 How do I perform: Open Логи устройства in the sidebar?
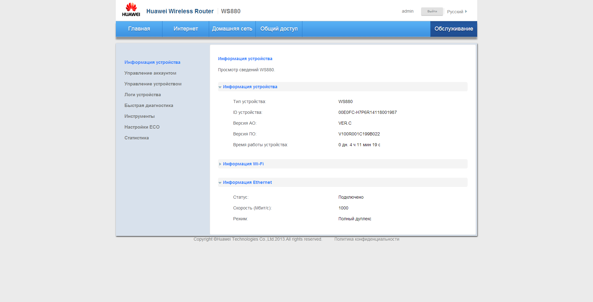point(143,95)
